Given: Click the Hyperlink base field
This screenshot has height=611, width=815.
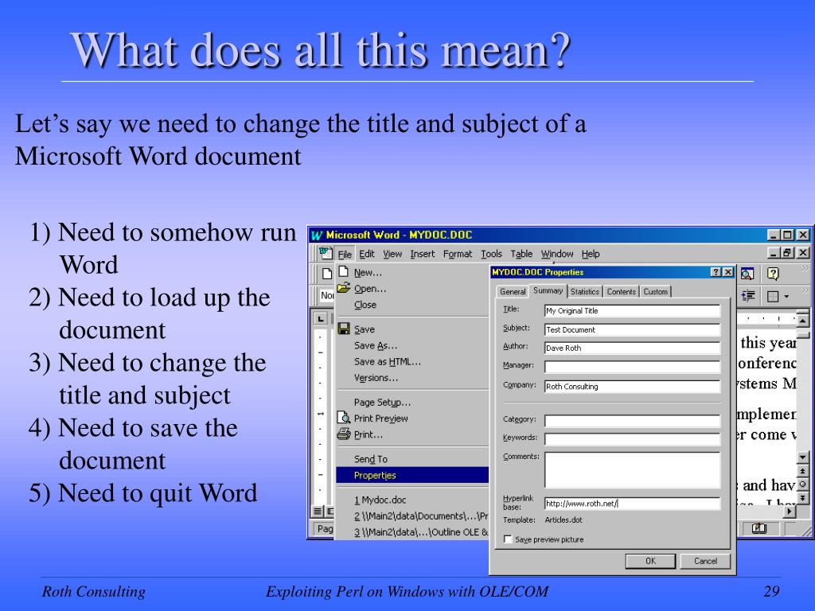Looking at the screenshot, I should 632,503.
